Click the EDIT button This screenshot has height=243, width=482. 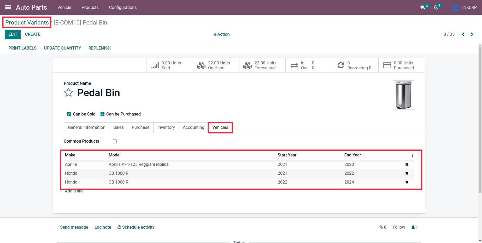13,34
